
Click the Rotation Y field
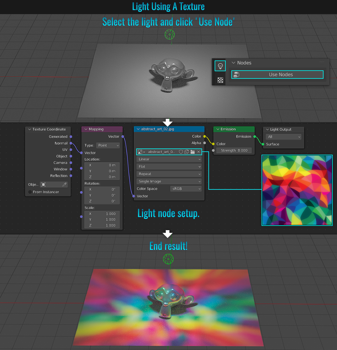click(x=102, y=195)
